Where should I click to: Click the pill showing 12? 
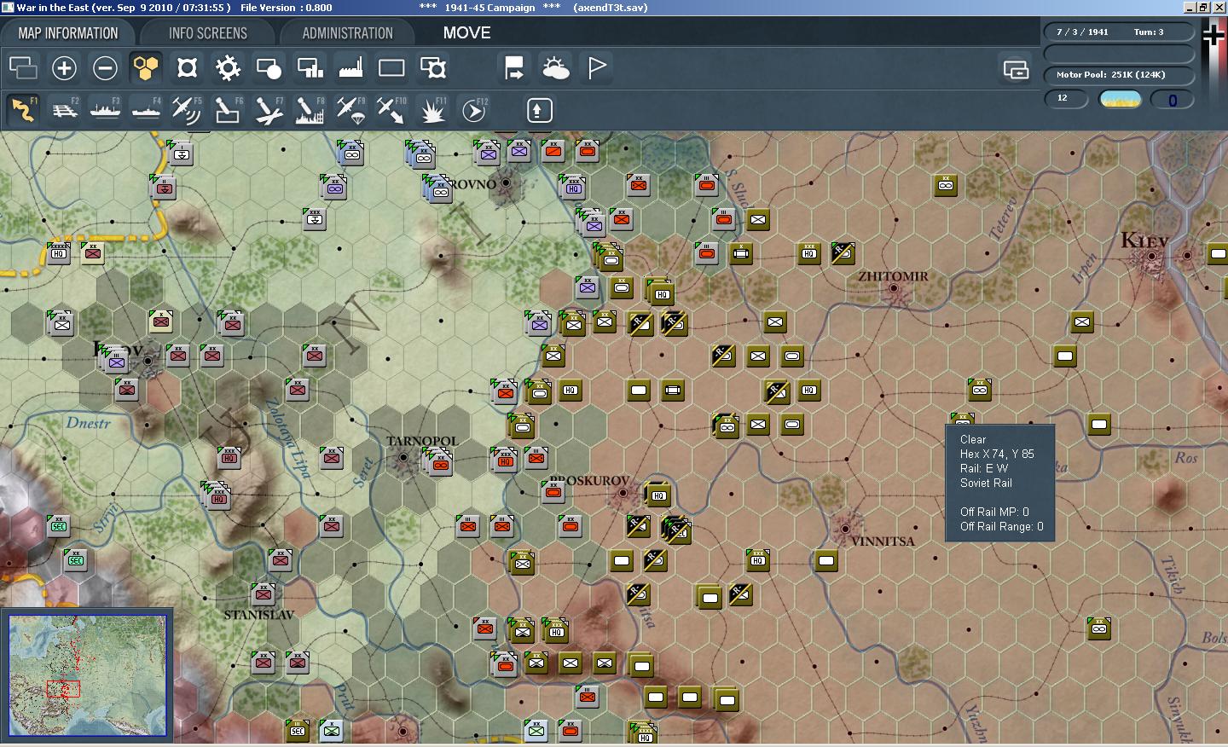point(1066,99)
